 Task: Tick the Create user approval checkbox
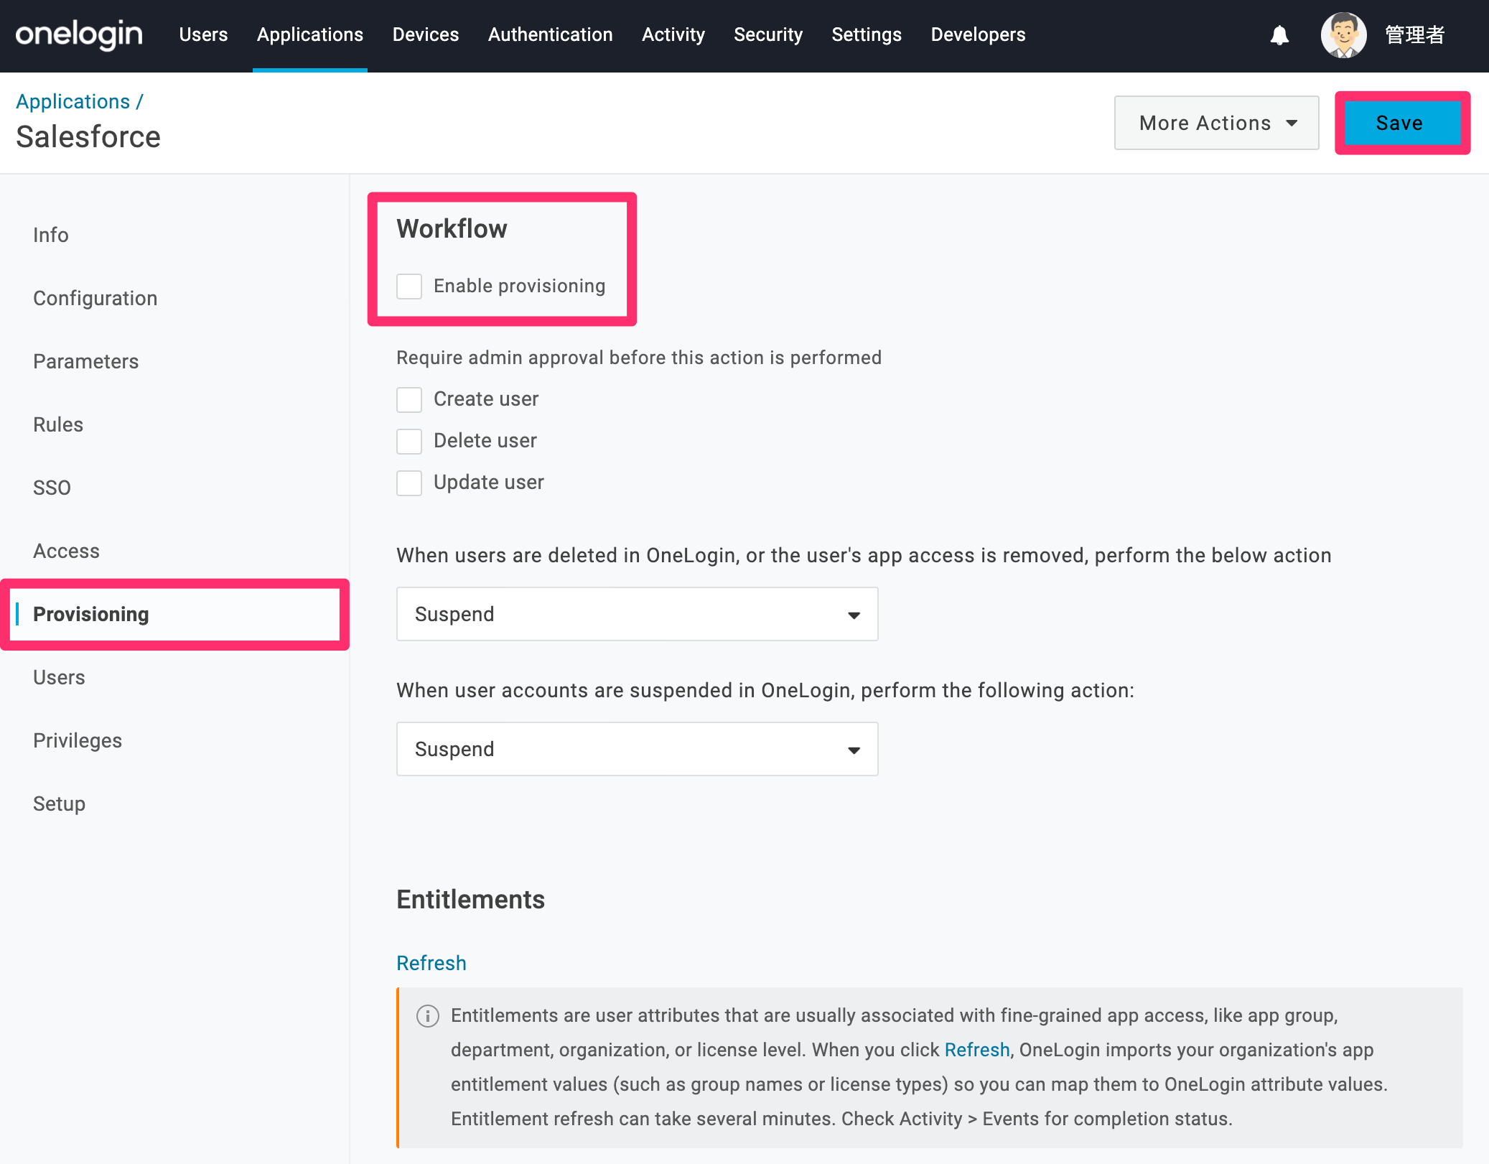coord(409,399)
